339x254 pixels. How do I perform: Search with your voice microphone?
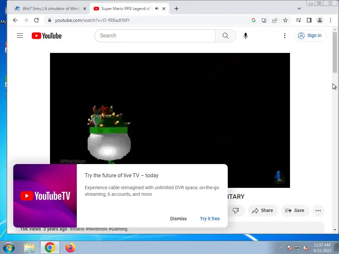(245, 36)
